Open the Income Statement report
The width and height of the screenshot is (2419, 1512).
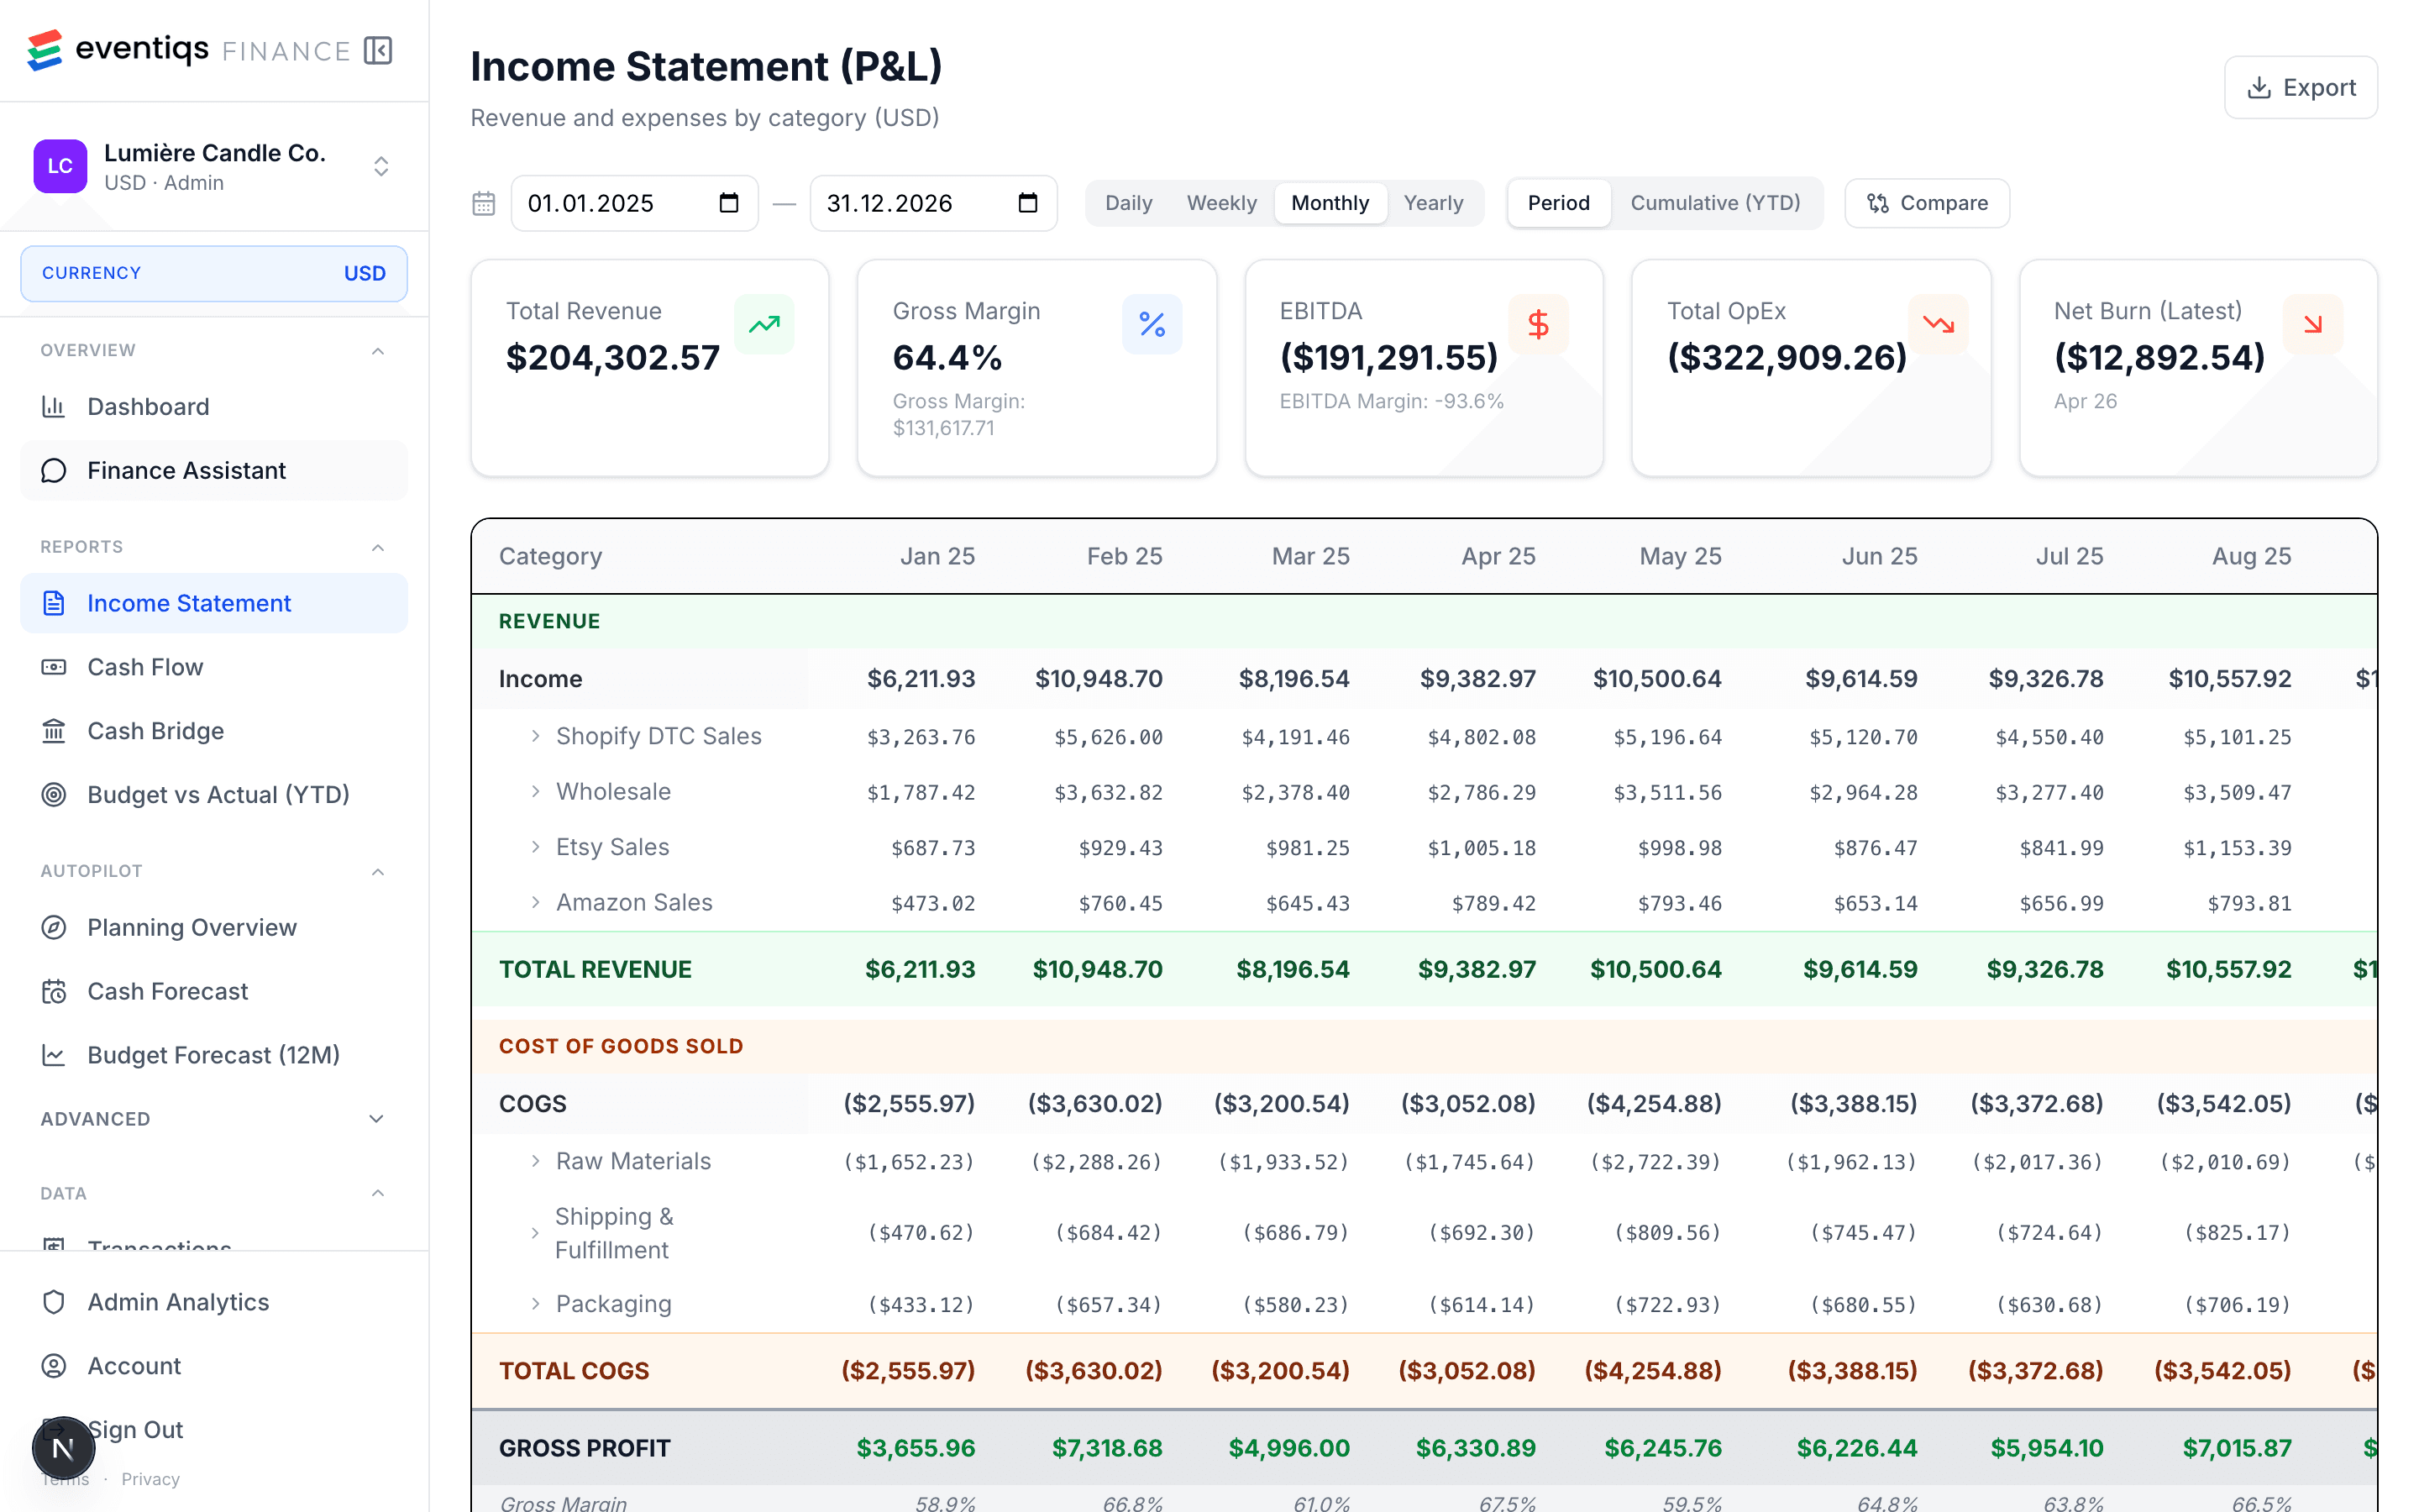pyautogui.click(x=188, y=603)
